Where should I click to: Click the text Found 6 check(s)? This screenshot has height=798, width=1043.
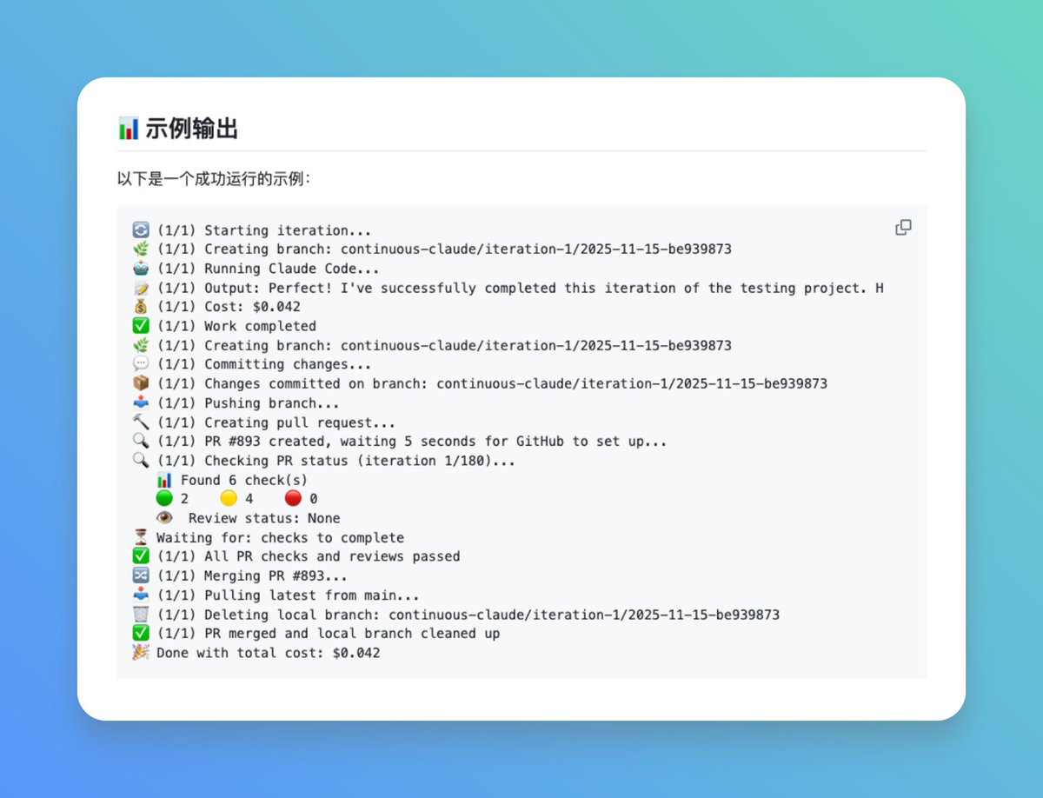pyautogui.click(x=244, y=480)
